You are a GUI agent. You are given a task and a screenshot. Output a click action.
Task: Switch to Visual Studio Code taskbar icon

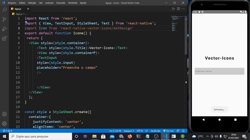coord(165,136)
